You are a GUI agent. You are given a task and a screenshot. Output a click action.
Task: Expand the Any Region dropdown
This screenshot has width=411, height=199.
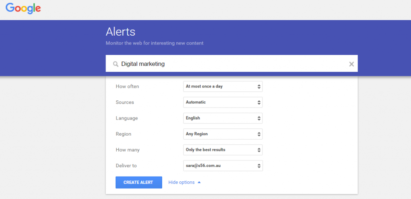pyautogui.click(x=223, y=134)
